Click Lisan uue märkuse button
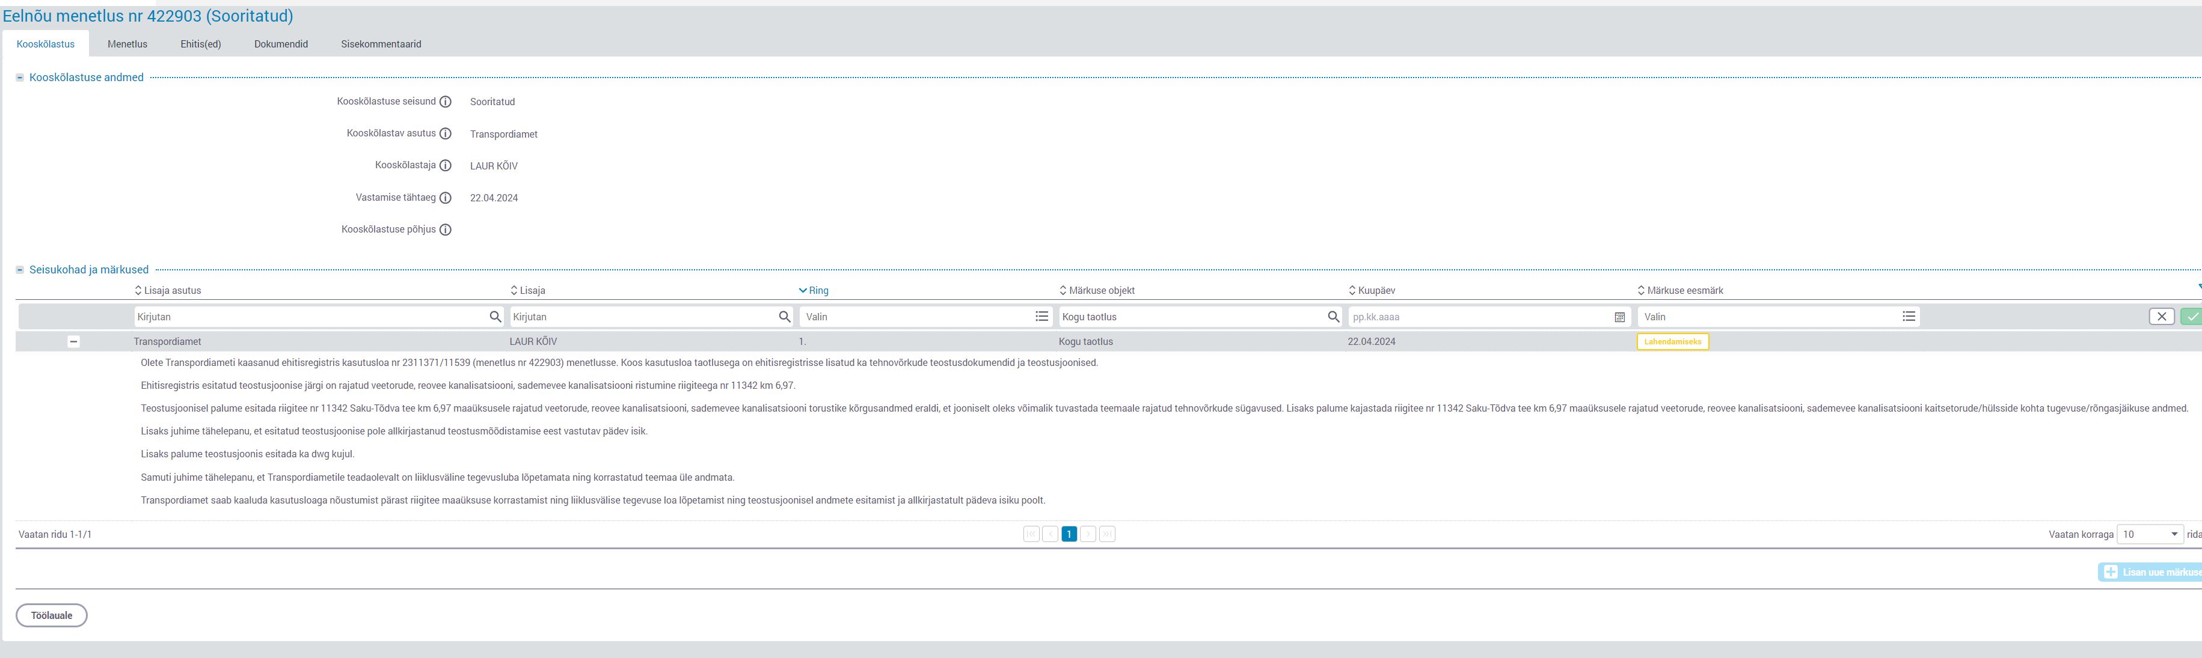The height and width of the screenshot is (658, 2202). [x=2151, y=573]
